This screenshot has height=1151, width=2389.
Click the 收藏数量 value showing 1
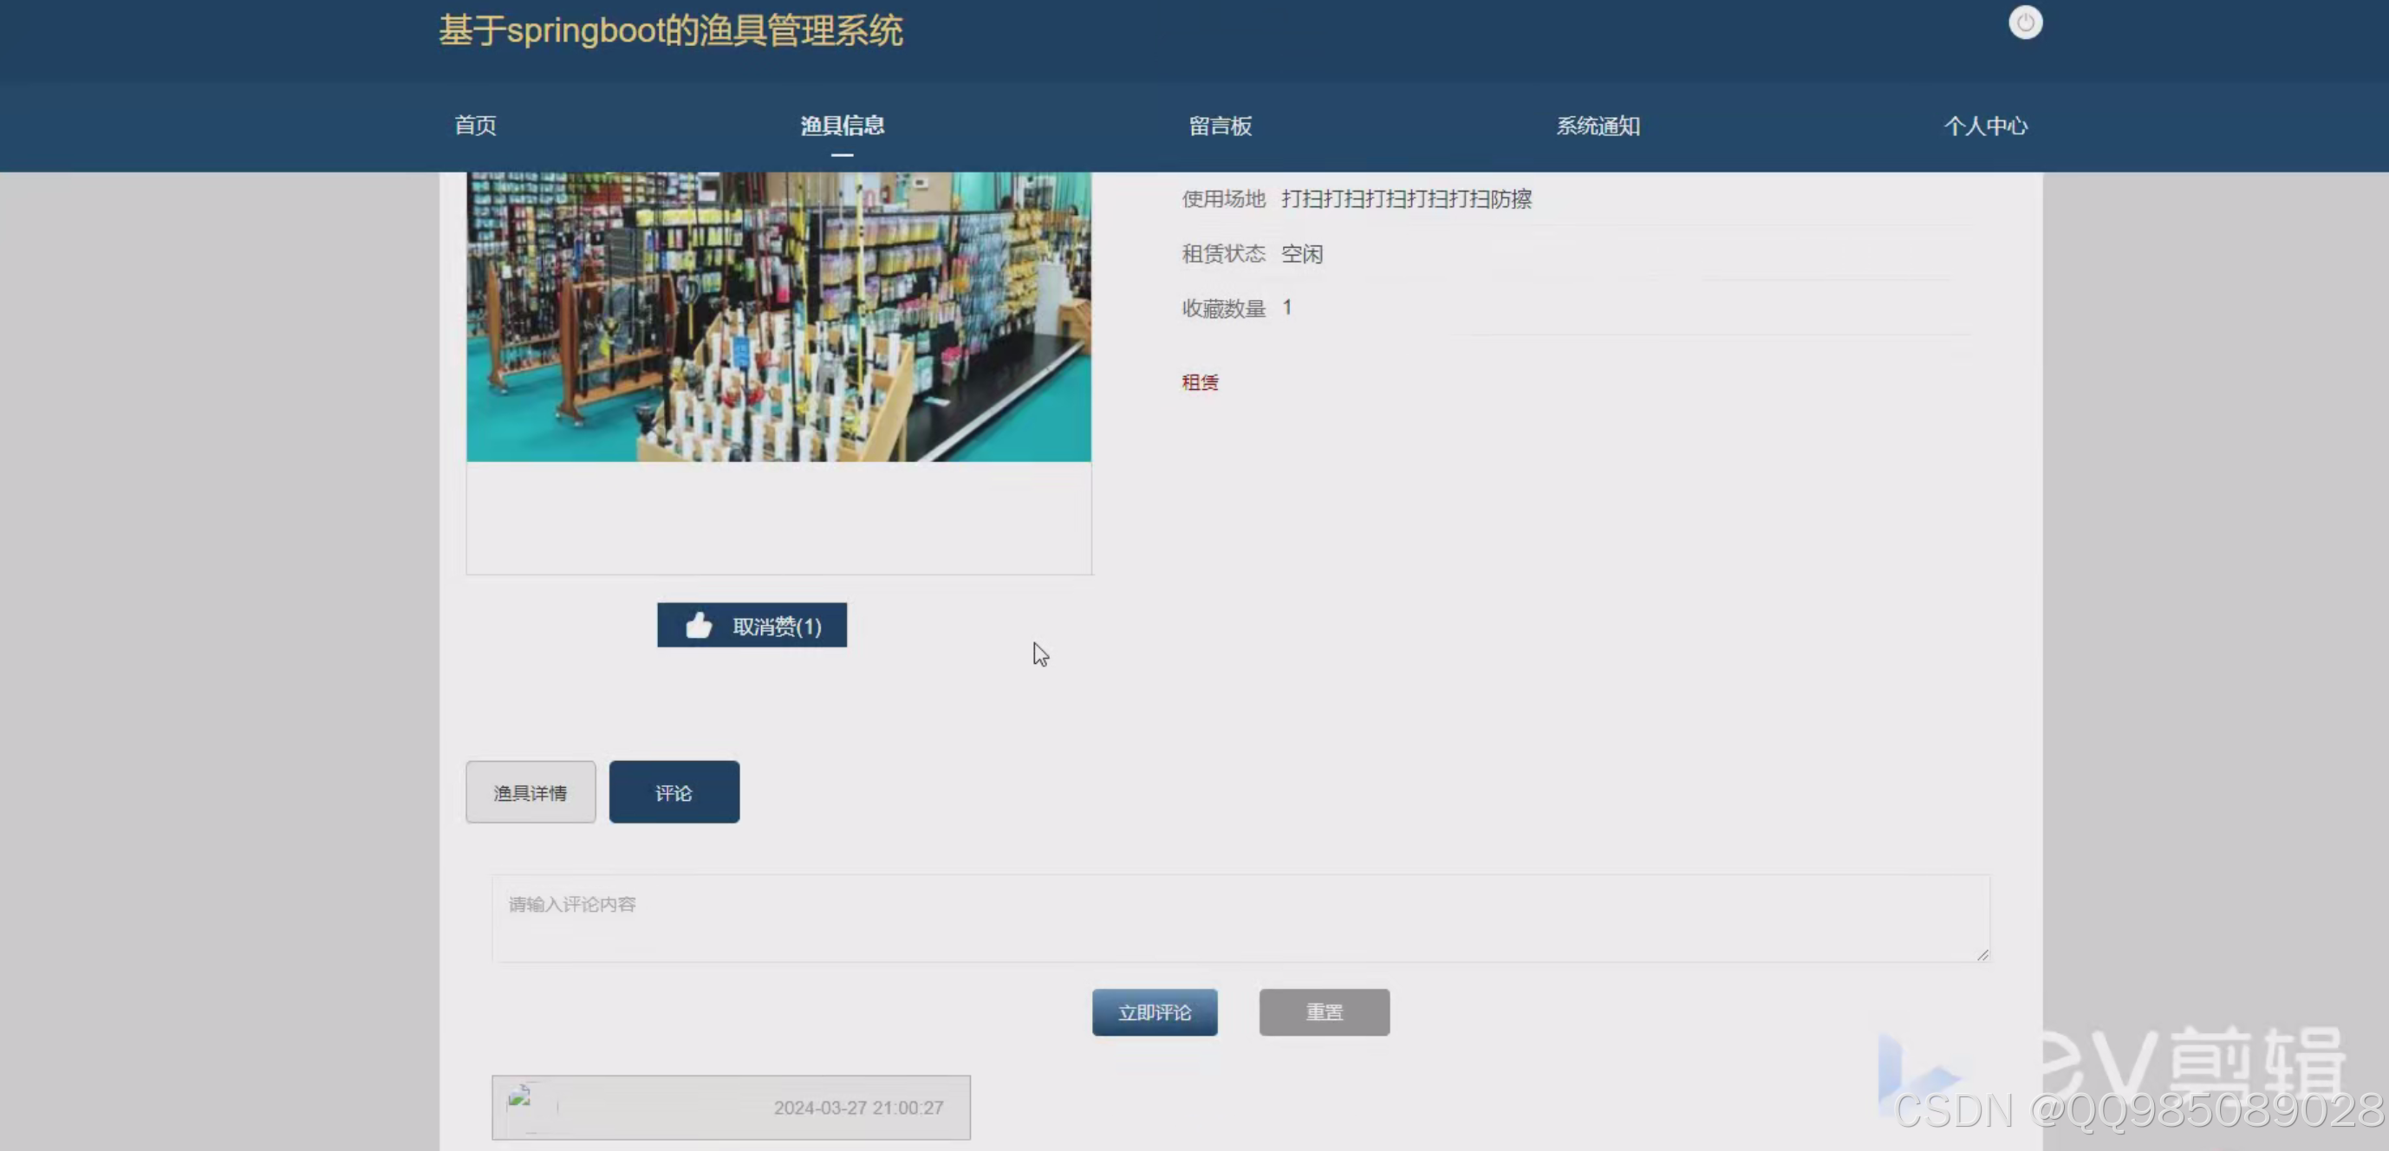click(1287, 307)
